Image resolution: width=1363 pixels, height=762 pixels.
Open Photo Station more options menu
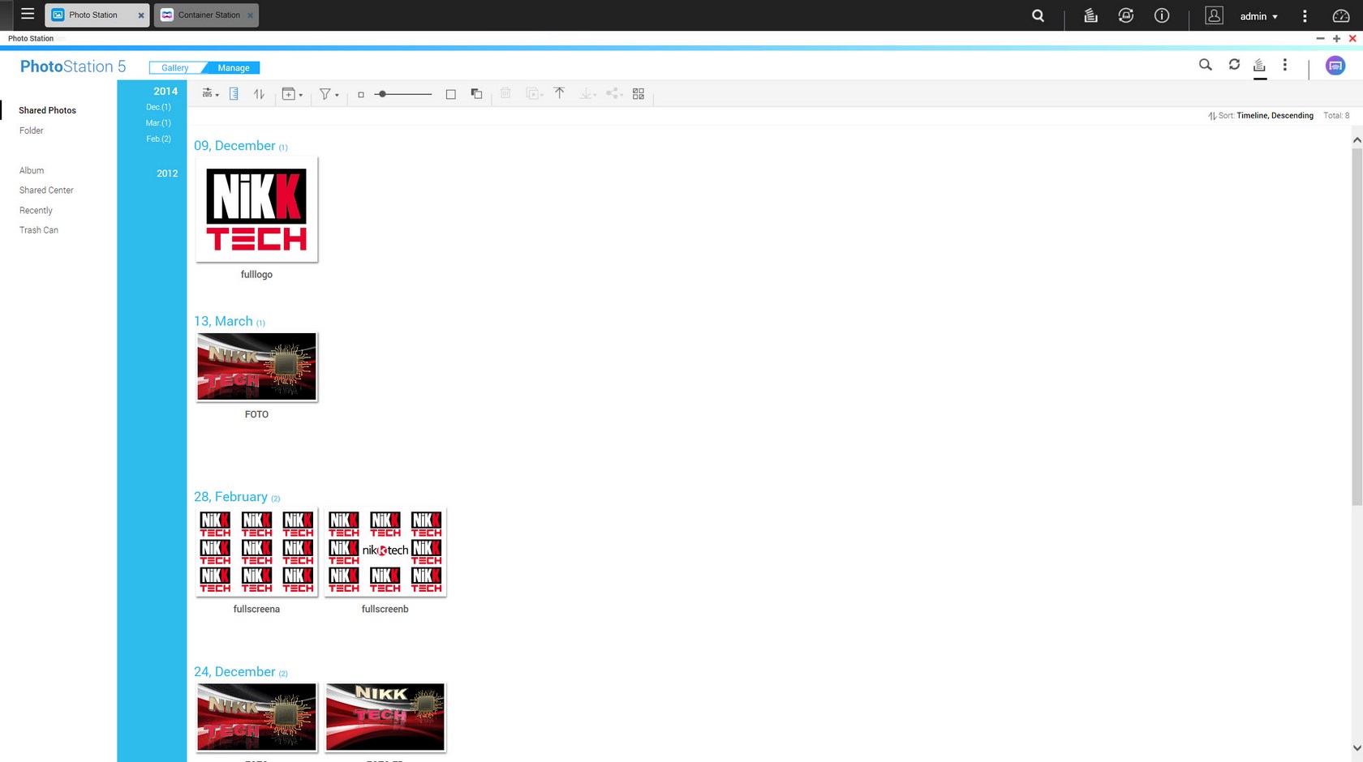[1285, 65]
